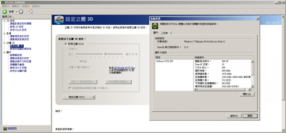Open 系統資訊 link at bottom left
This screenshot has width=286, height=133.
pos(12,129)
